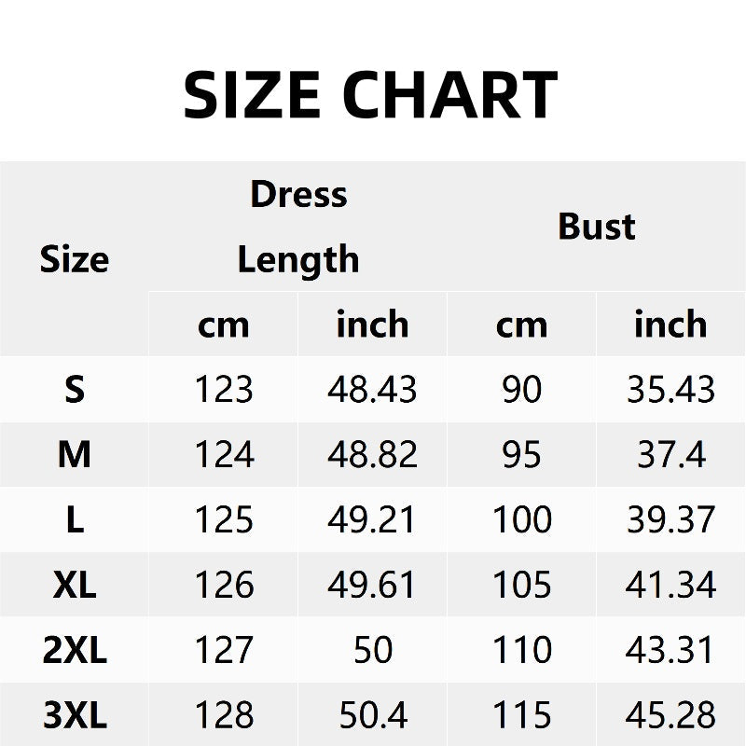Select the 124 cm dress length cell
Viewport: 746px width, 746px height.
224,455
